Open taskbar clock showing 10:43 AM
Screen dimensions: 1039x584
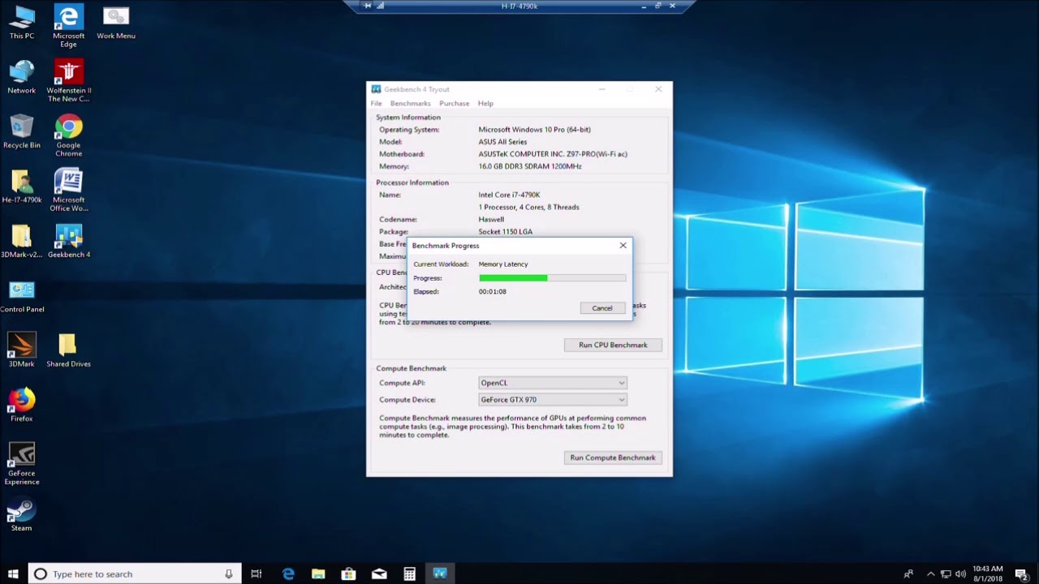point(988,573)
